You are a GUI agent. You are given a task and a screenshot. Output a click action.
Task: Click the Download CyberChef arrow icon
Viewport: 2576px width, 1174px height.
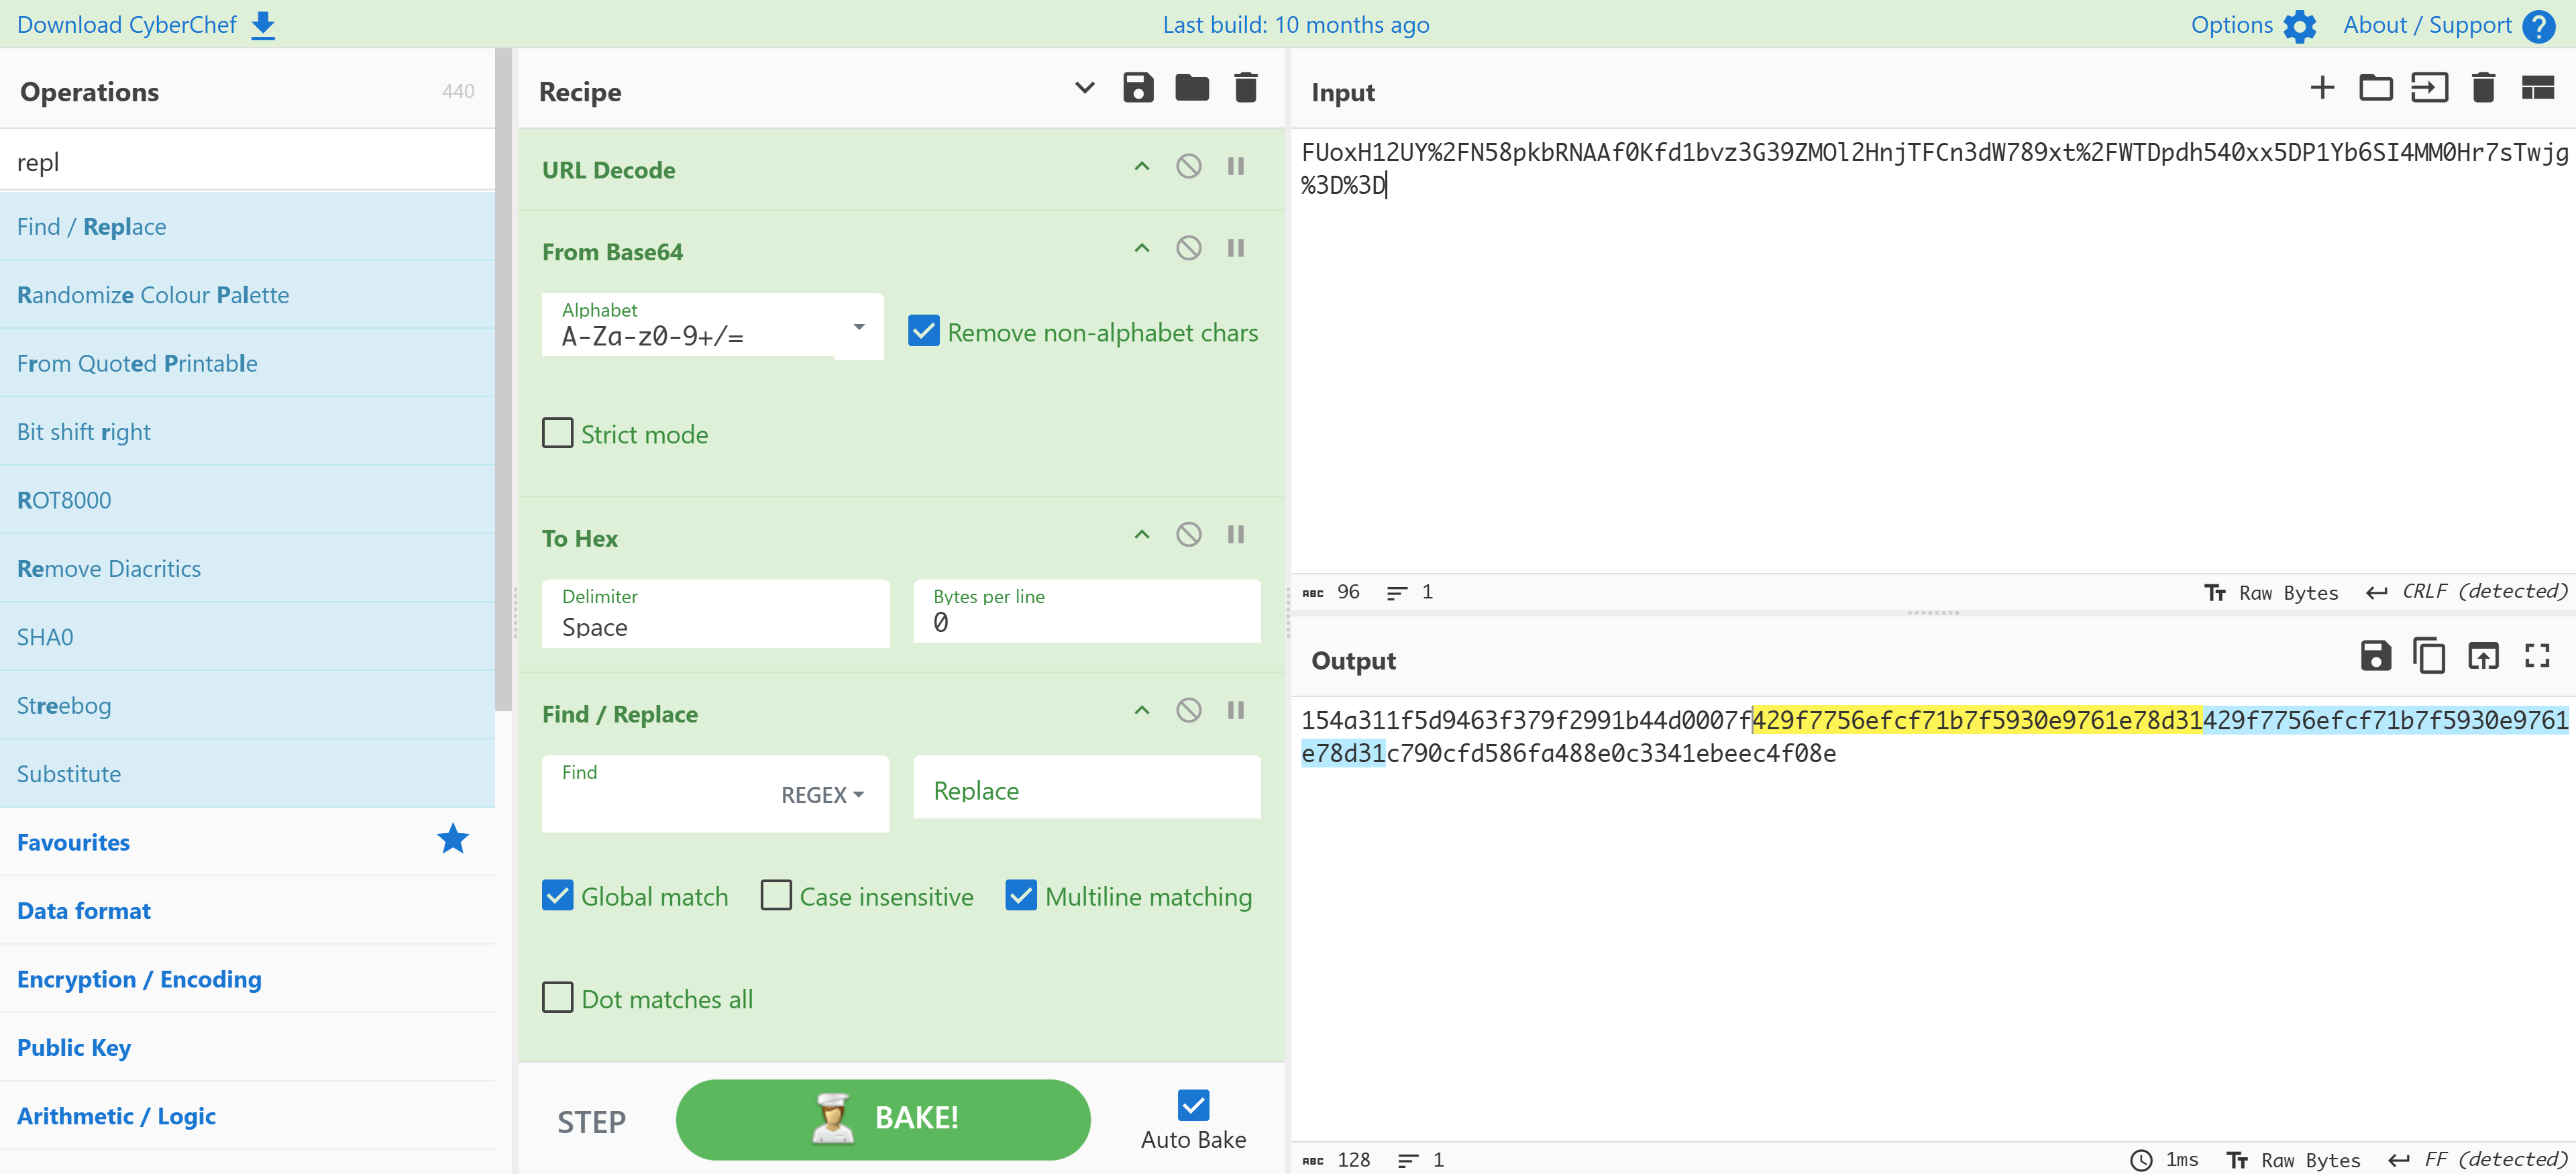[263, 26]
